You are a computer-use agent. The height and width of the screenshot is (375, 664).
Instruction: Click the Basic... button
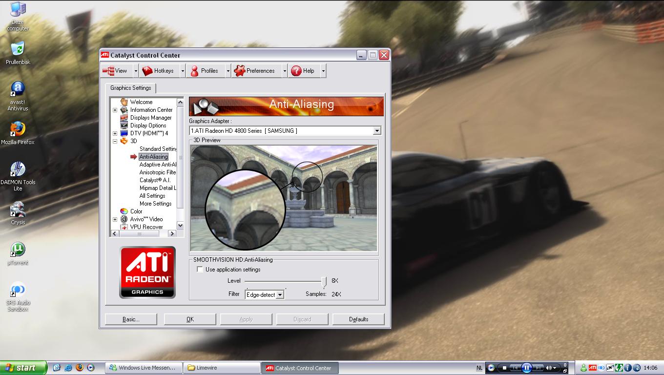click(x=131, y=319)
